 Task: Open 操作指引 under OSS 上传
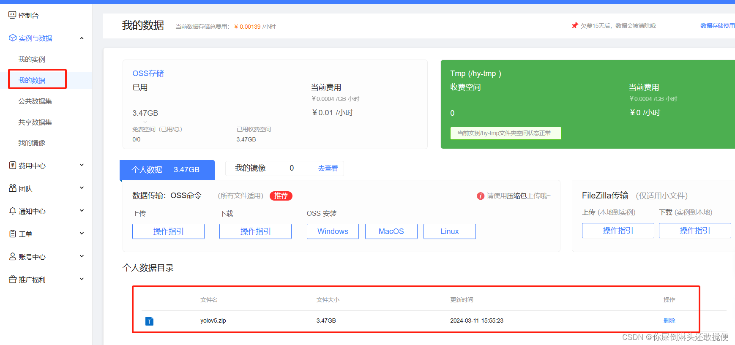(x=168, y=231)
